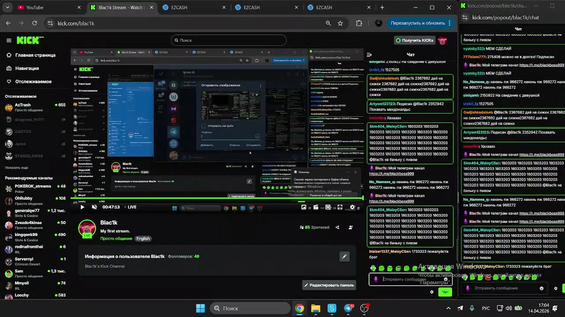Open the emoji picker in the popout chat window
This screenshot has height=317, width=565.
542,288
